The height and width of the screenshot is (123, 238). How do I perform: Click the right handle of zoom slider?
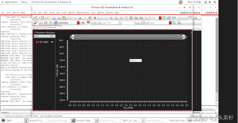coord(184,37)
